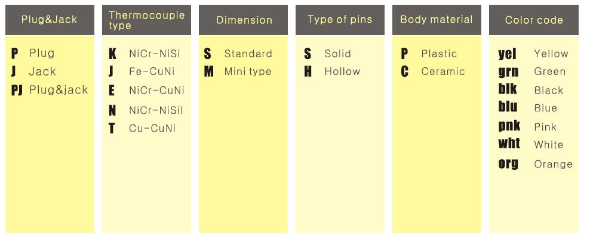590x240 pixels.
Task: Click the Plug&Jack column header
Action: pyautogui.click(x=50, y=20)
